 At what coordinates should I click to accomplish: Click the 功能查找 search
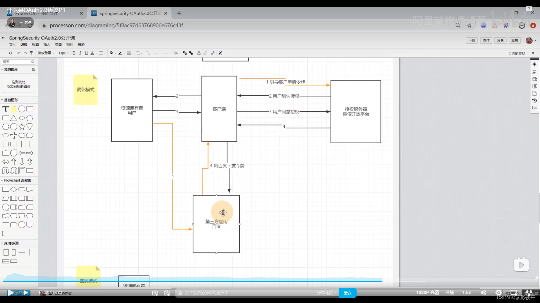pyautogui.click(x=517, y=53)
